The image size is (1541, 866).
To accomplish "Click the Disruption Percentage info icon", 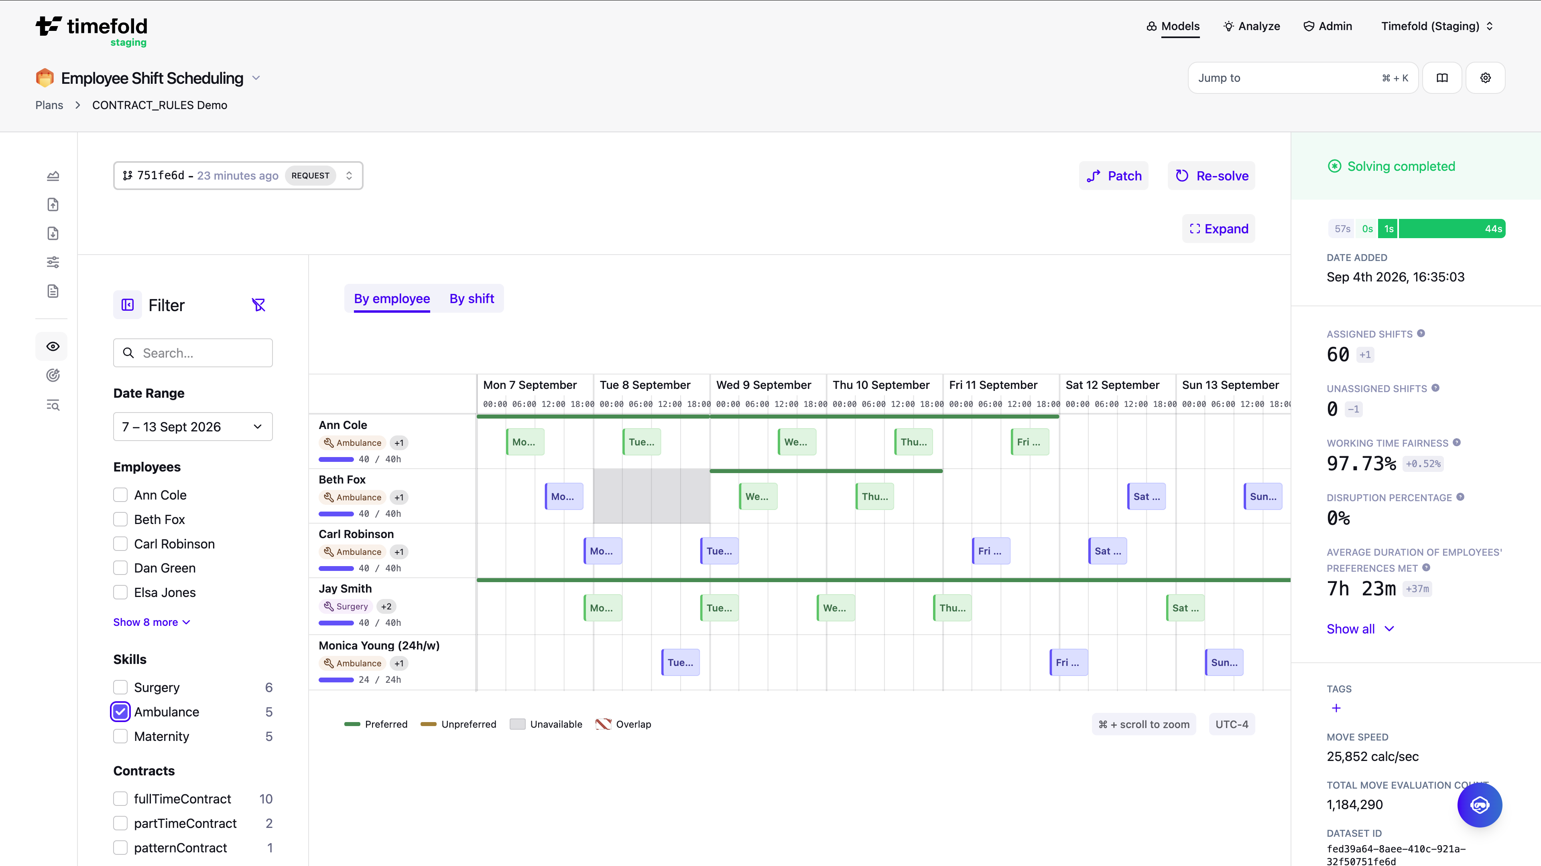I will pyautogui.click(x=1460, y=497).
